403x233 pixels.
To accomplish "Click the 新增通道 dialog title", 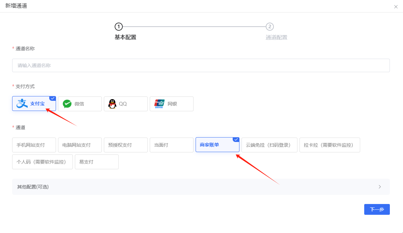I will click(x=16, y=6).
